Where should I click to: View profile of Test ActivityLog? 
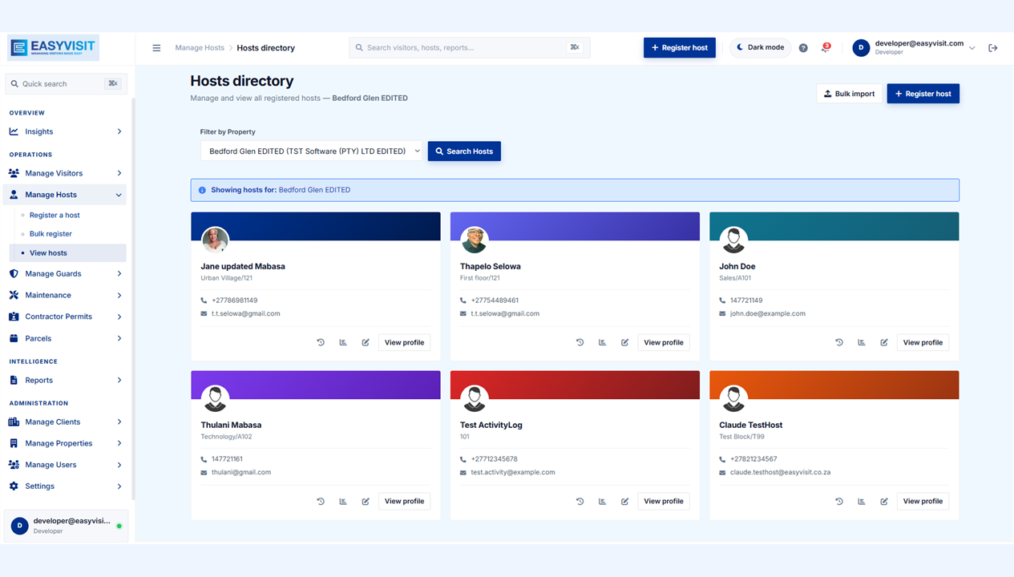tap(664, 501)
